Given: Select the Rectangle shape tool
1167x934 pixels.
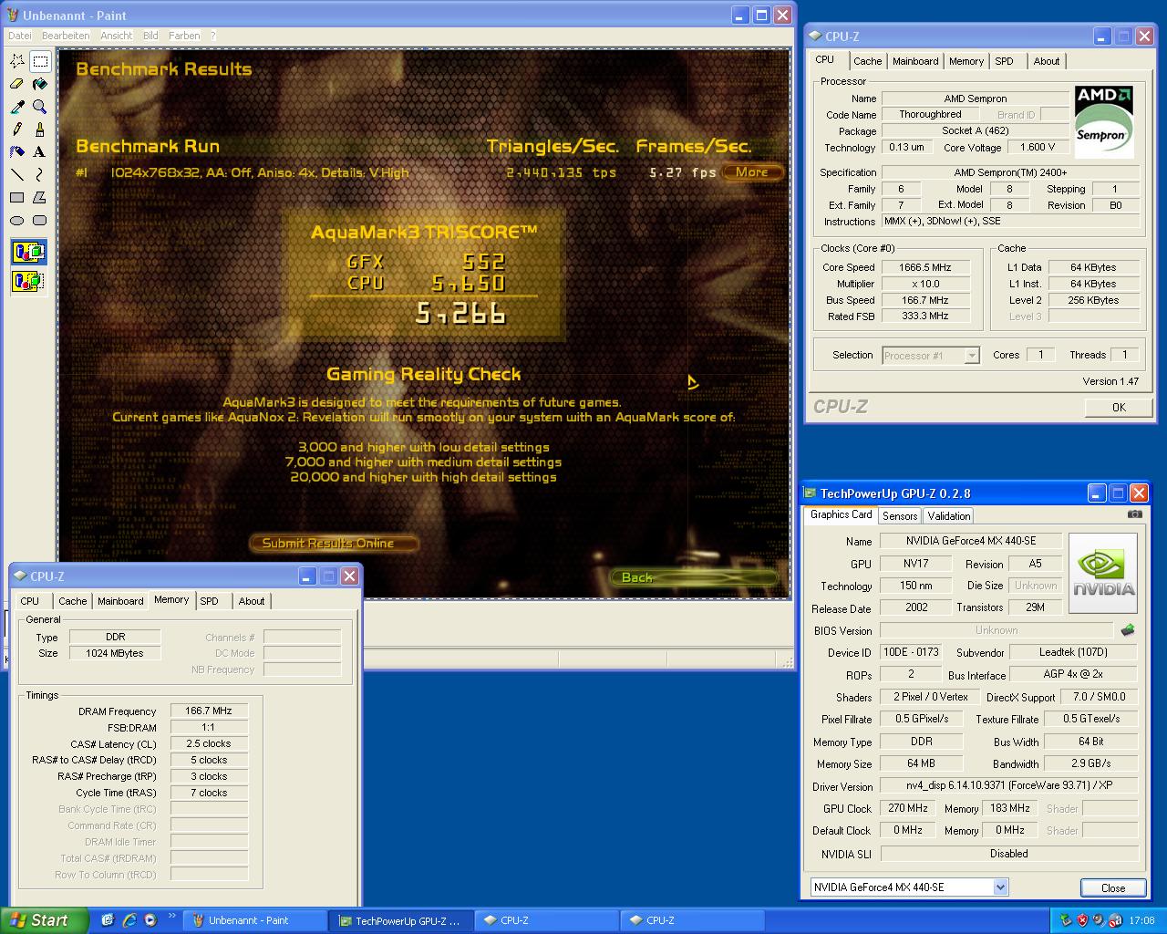Looking at the screenshot, I should [x=17, y=198].
